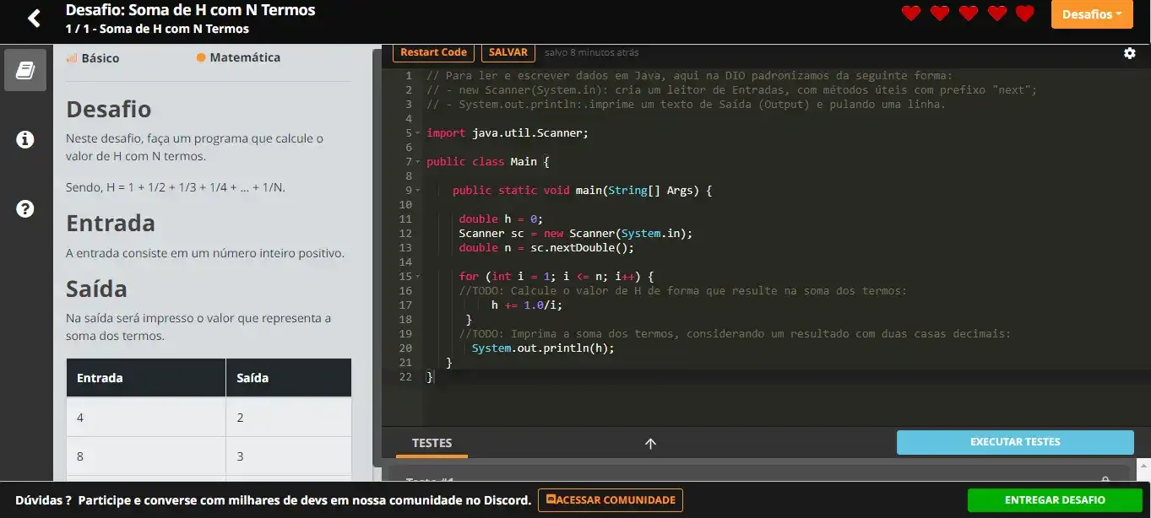Click 'import java.util.Scanner;' line
This screenshot has width=1151, height=518.
point(508,133)
